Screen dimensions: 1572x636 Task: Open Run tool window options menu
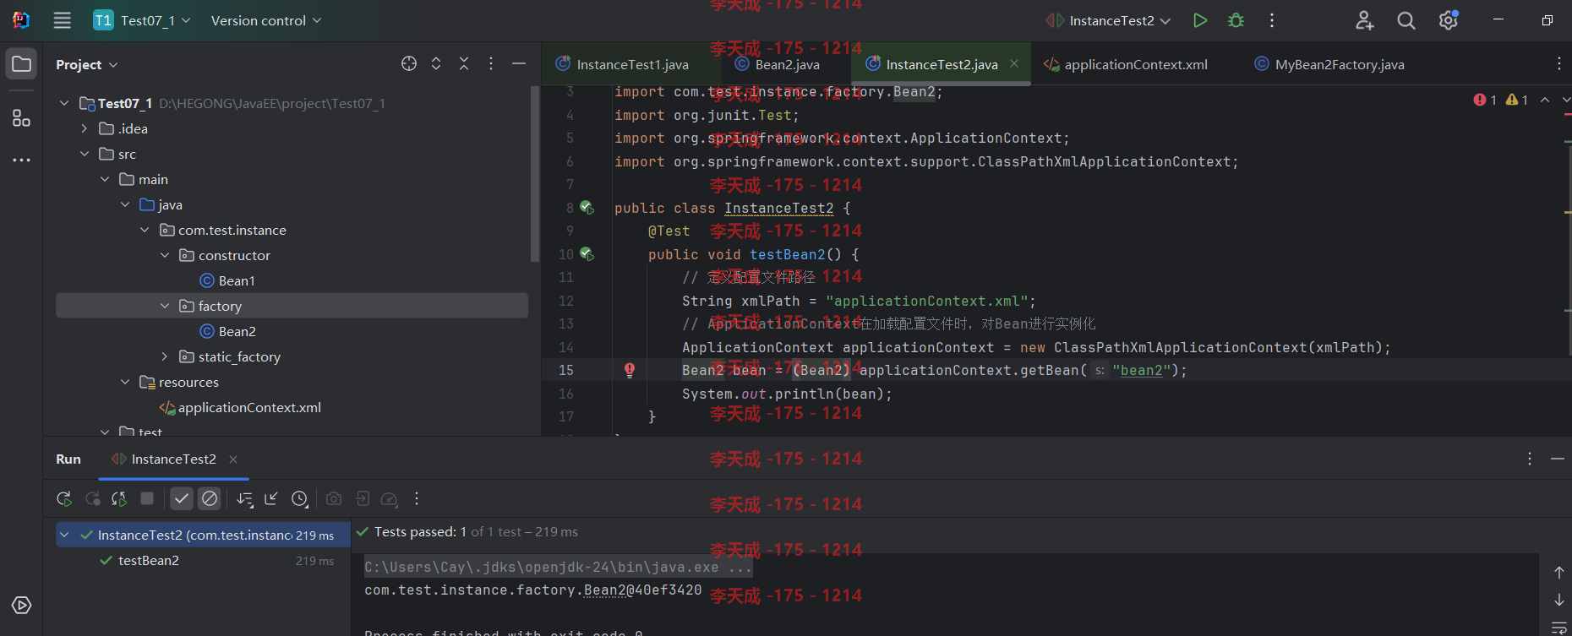click(x=1530, y=459)
